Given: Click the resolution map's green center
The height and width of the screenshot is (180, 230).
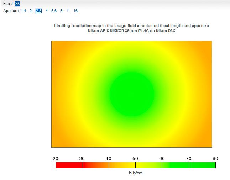Looking at the screenshot, I should coord(132,94).
